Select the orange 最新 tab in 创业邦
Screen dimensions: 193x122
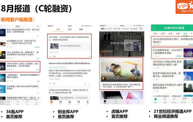58,29
